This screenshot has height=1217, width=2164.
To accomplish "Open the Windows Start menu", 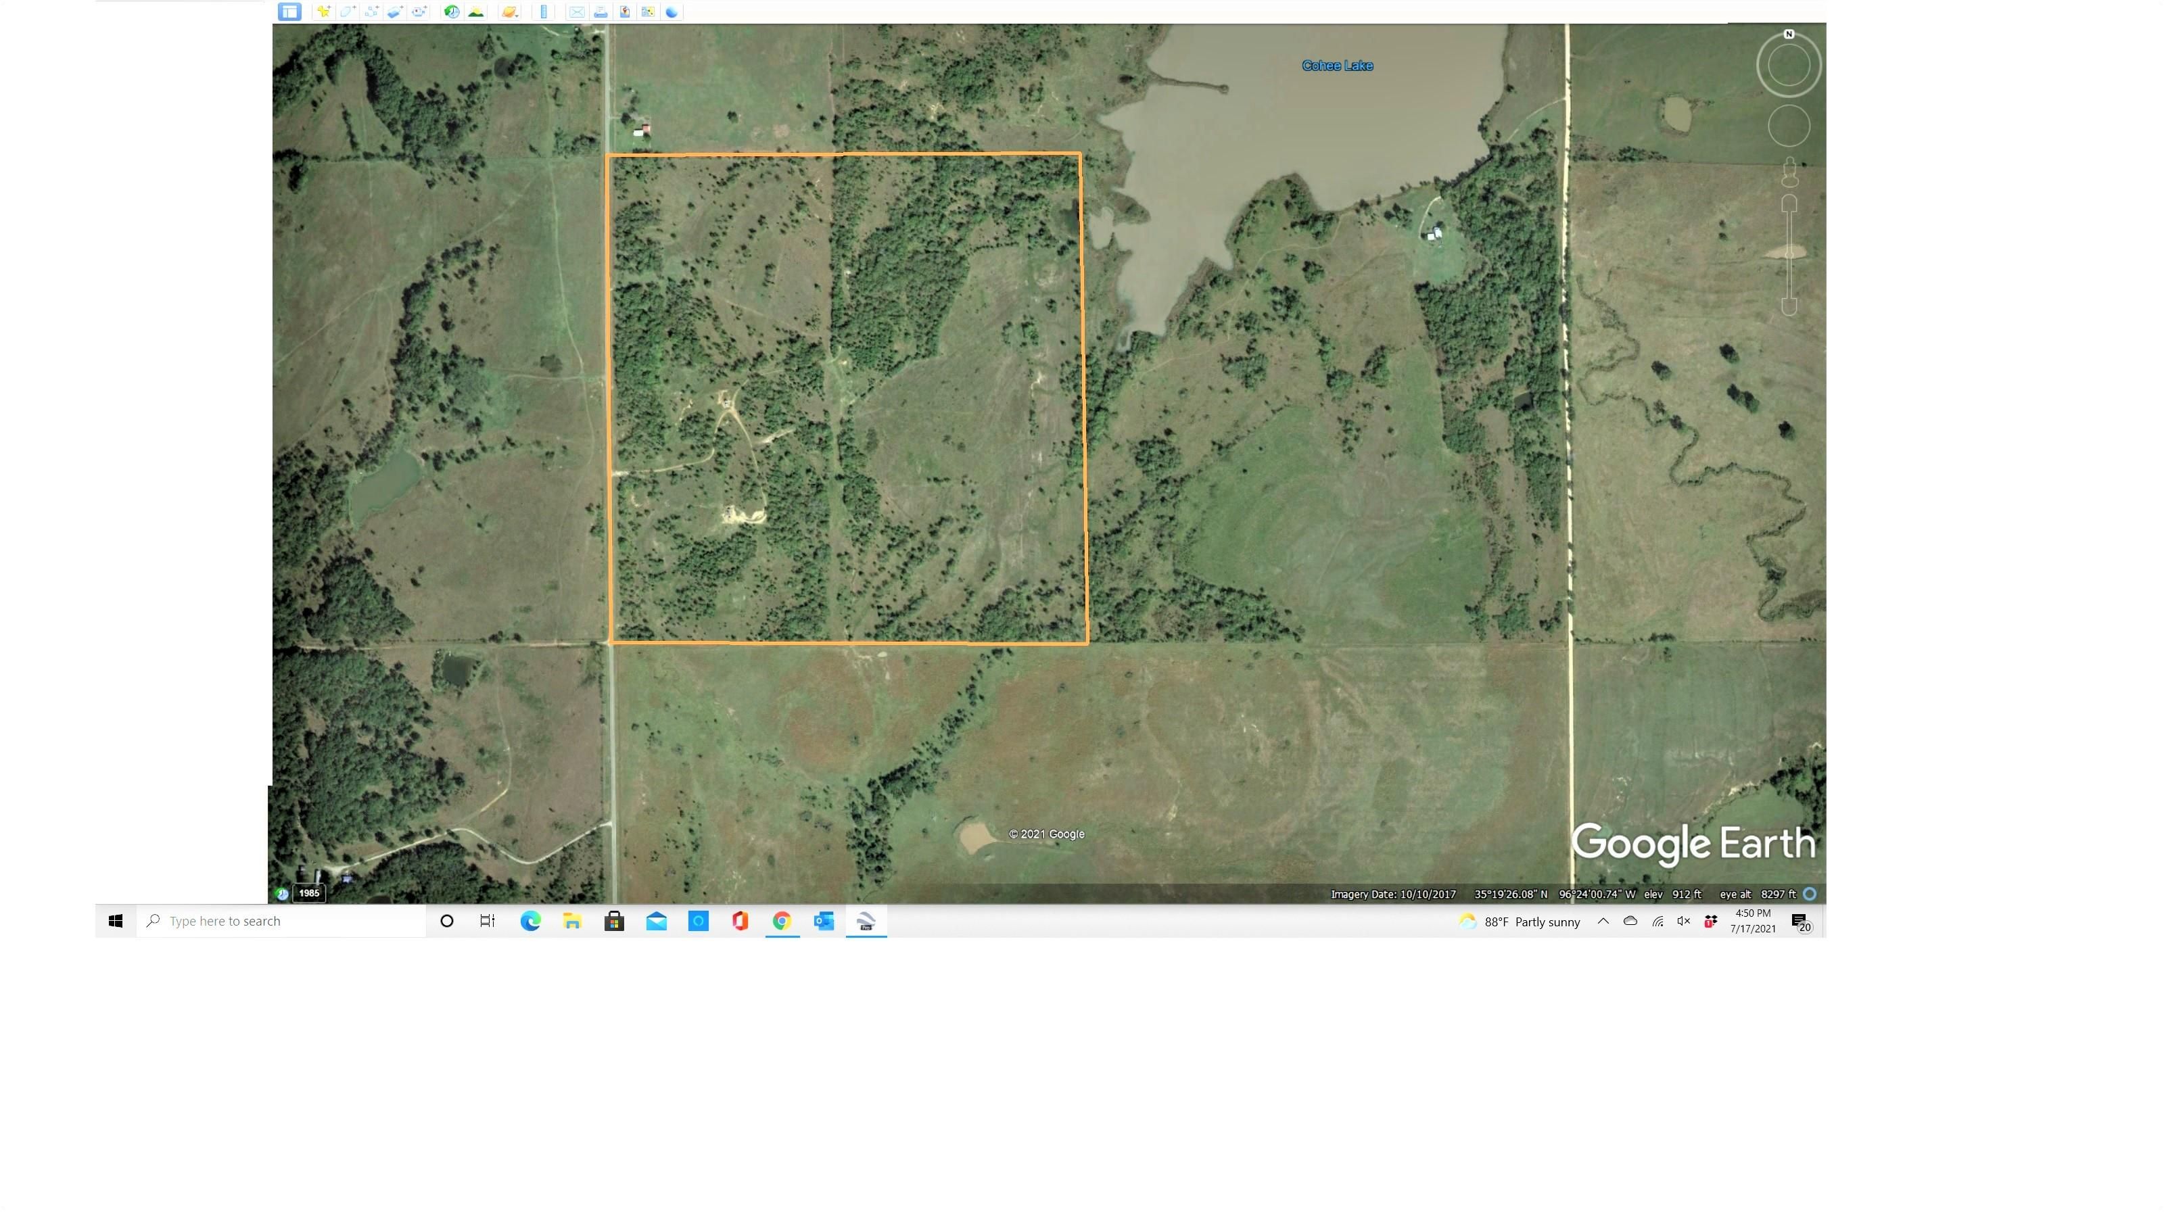I will tap(116, 920).
